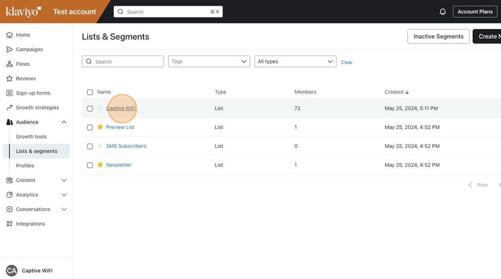This screenshot has width=501, height=279.
Task: Unstar the Preview List favorite star
Action: pos(100,127)
